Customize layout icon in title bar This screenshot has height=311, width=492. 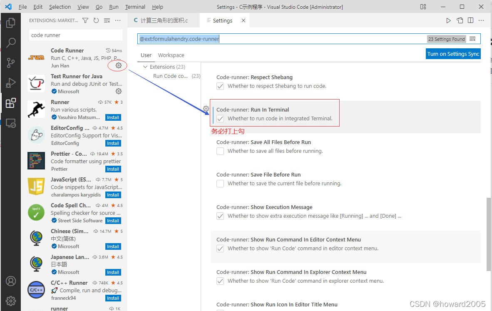(x=423, y=7)
